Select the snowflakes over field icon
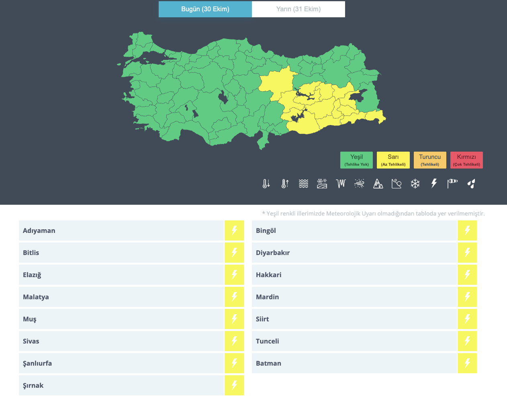 click(x=322, y=184)
